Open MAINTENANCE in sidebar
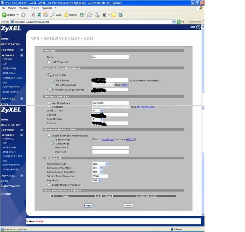This screenshot has width=245, height=232. pos(11,186)
